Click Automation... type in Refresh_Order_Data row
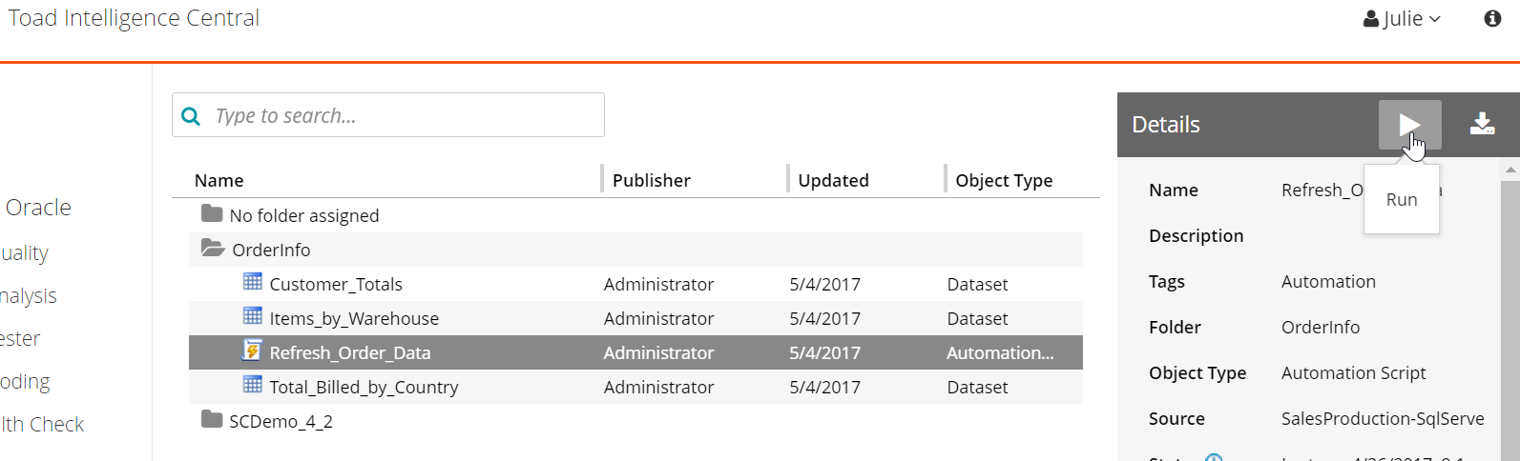Image resolution: width=1520 pixels, height=461 pixels. pos(1000,352)
